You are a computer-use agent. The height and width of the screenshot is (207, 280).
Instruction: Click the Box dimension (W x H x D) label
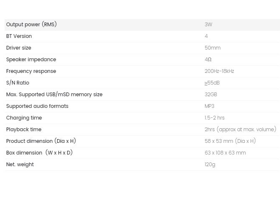coord(39,153)
